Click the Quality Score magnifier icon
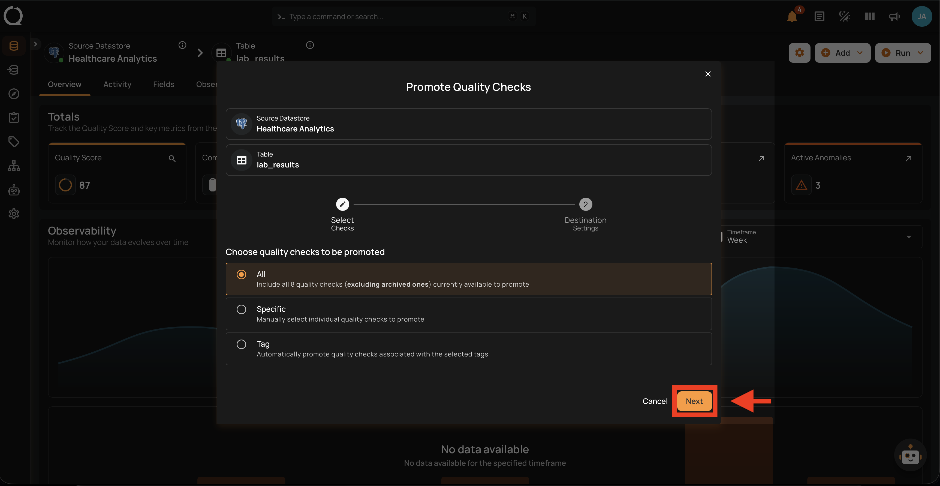This screenshot has width=940, height=486. [x=172, y=158]
